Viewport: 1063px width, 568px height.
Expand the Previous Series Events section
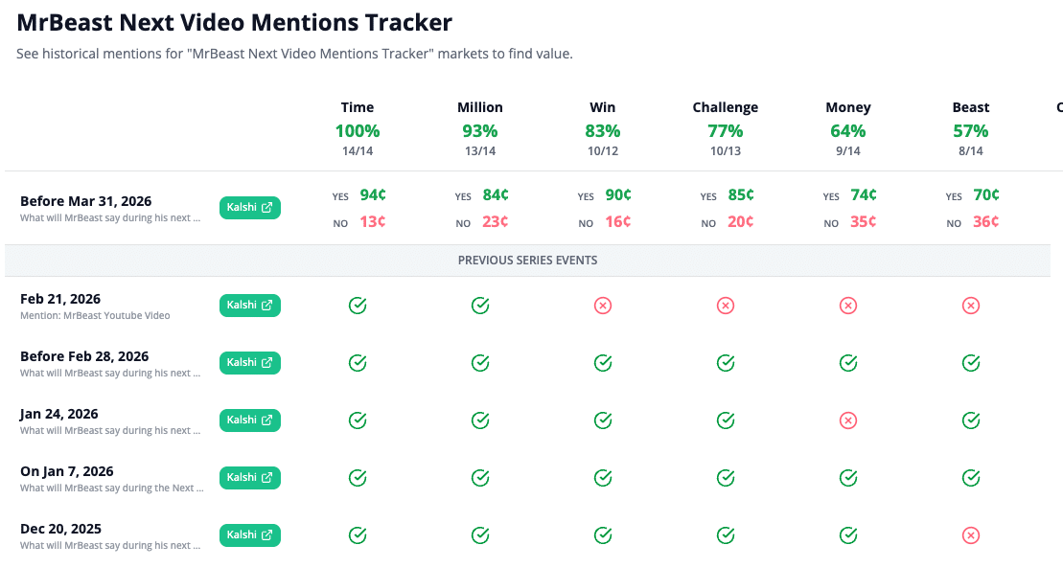point(528,259)
